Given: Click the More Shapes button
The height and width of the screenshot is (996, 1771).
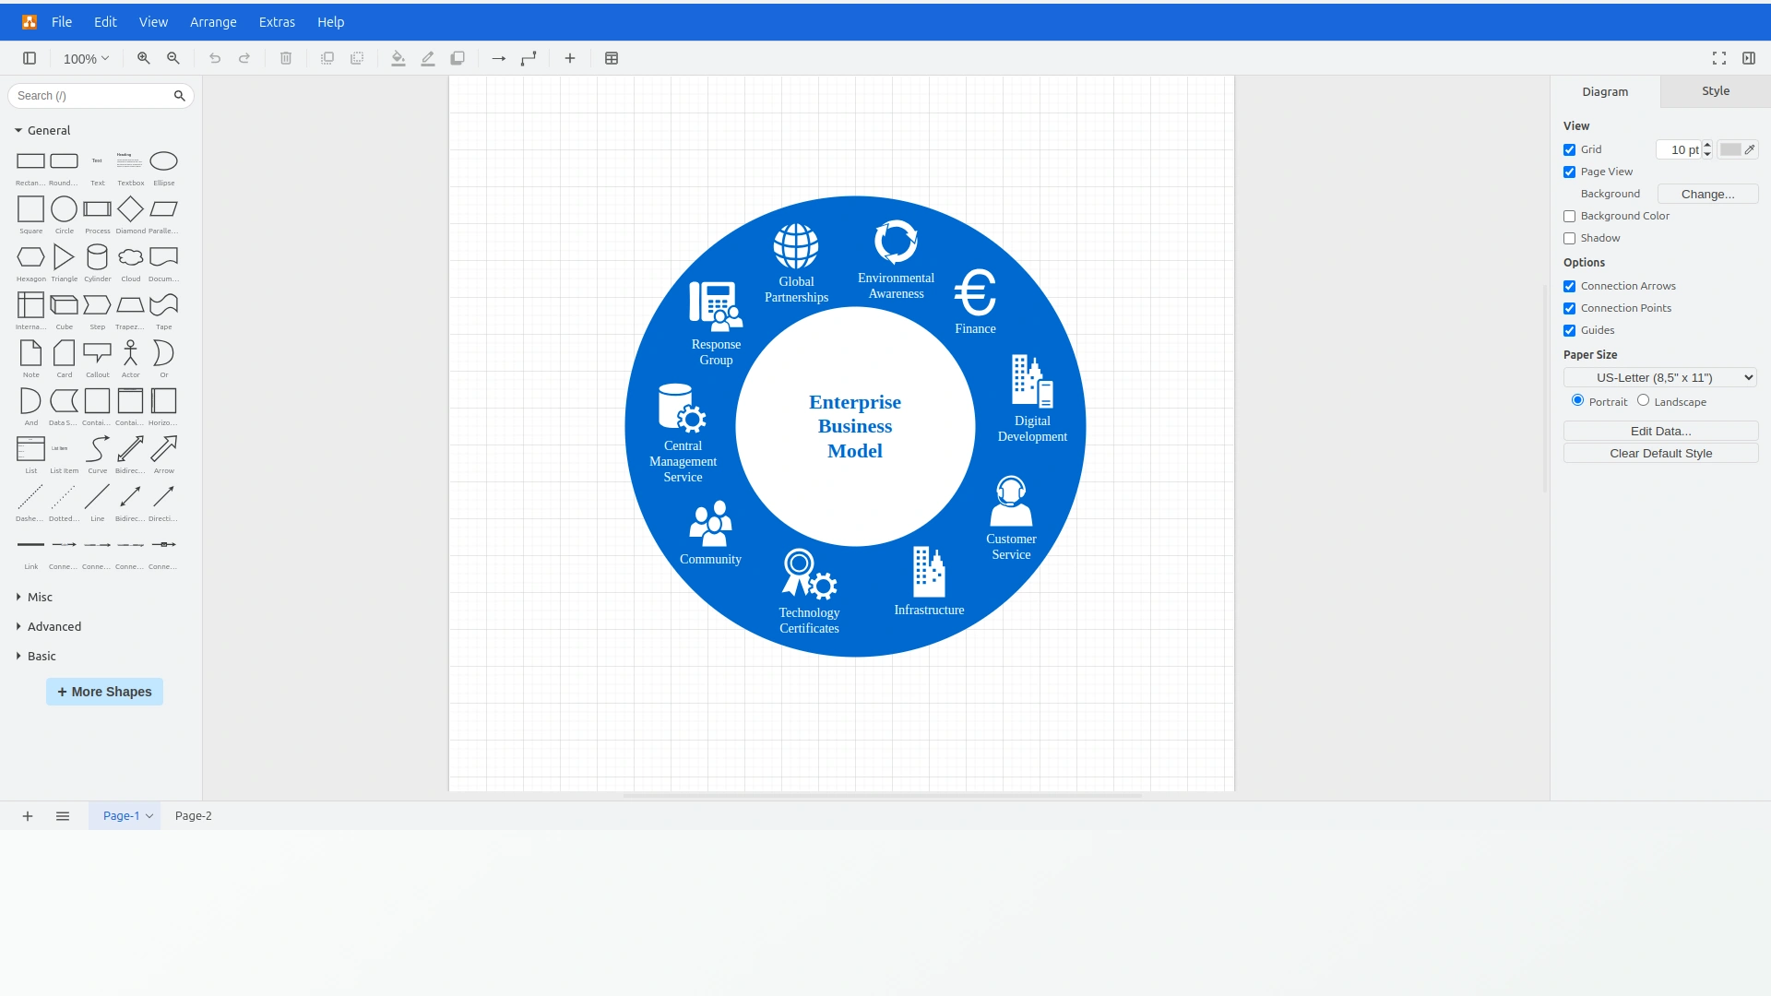Looking at the screenshot, I should point(104,692).
